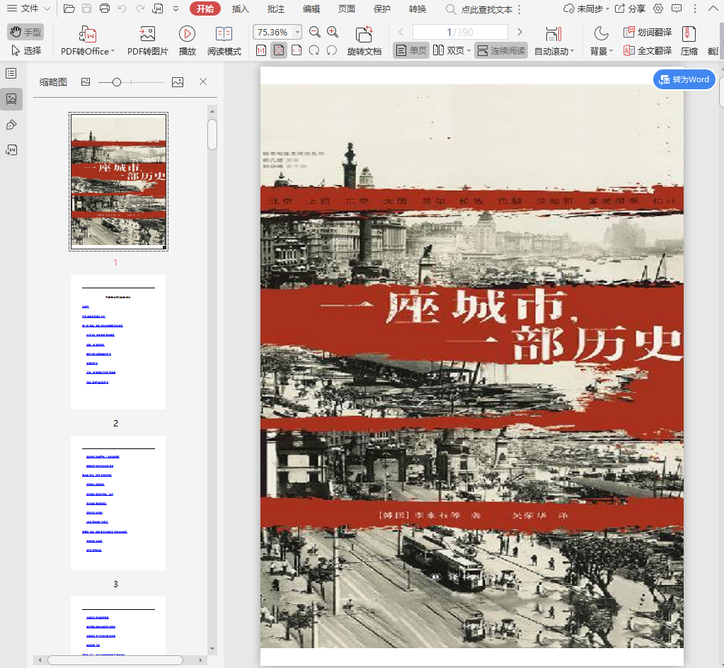
Task: Click the thumbnail size slider handle
Action: (117, 82)
